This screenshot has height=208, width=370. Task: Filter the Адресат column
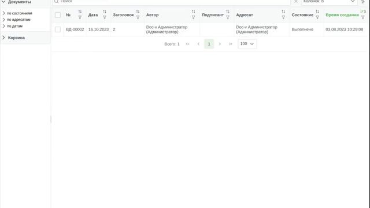click(283, 17)
